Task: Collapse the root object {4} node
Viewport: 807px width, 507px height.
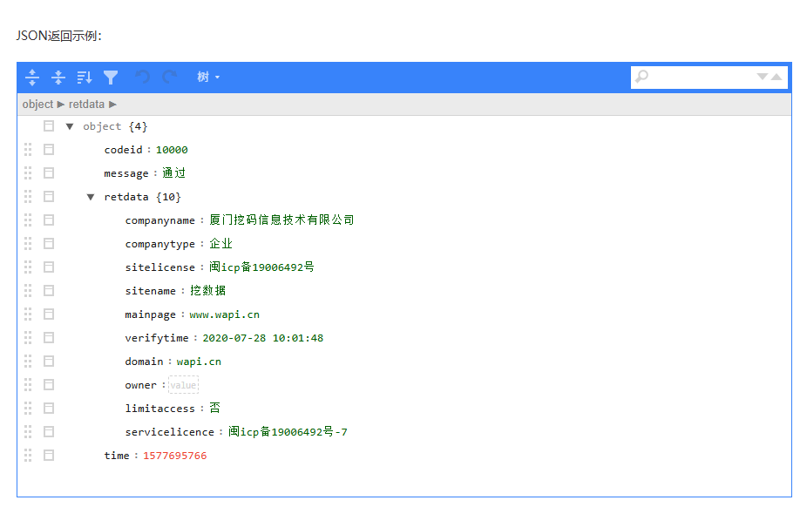Action: point(70,125)
